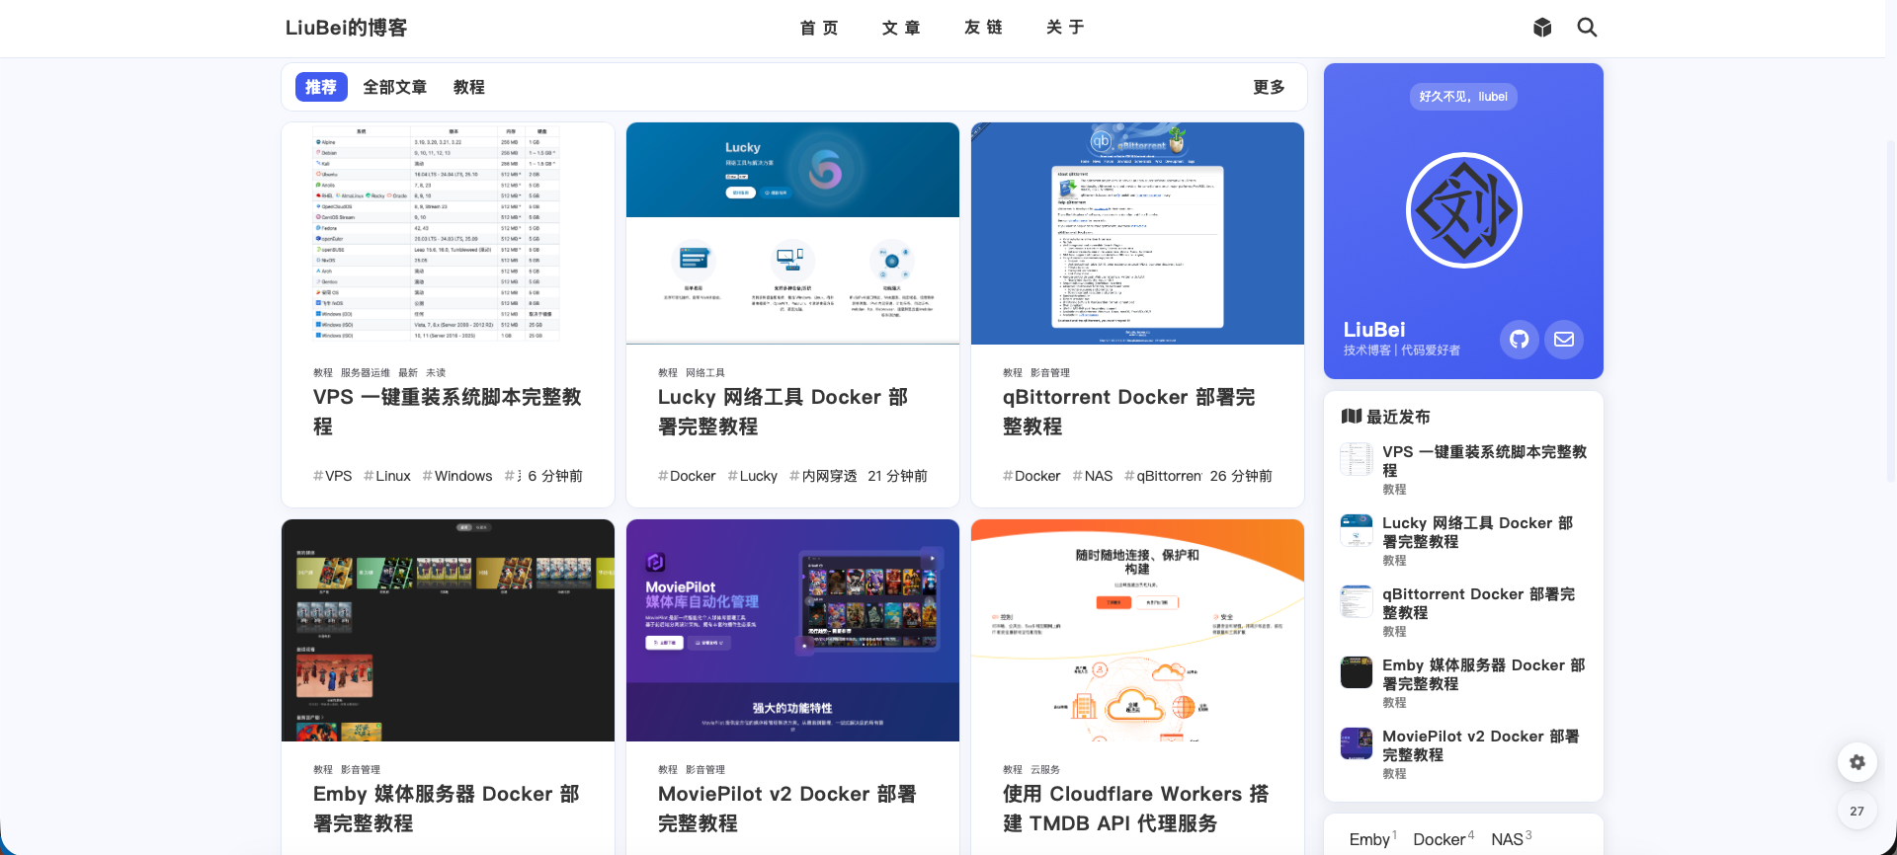Click #Linux tag on VPS card

tap(386, 476)
